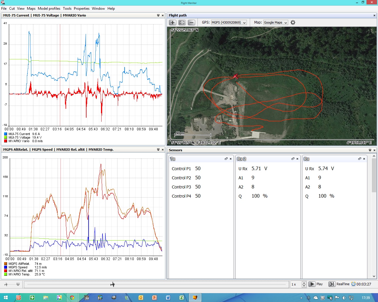Close the MUI-75 Current chart panel
This screenshot has height=302, width=378.
162,15
